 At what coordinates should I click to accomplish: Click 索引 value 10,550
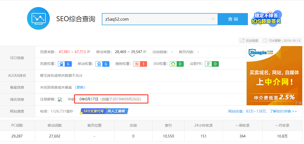tap(168, 136)
